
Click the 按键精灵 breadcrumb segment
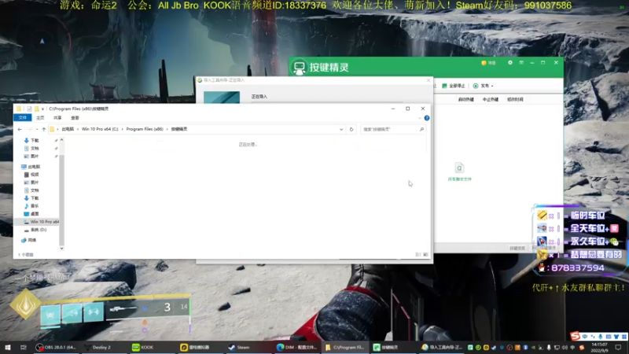[179, 129]
